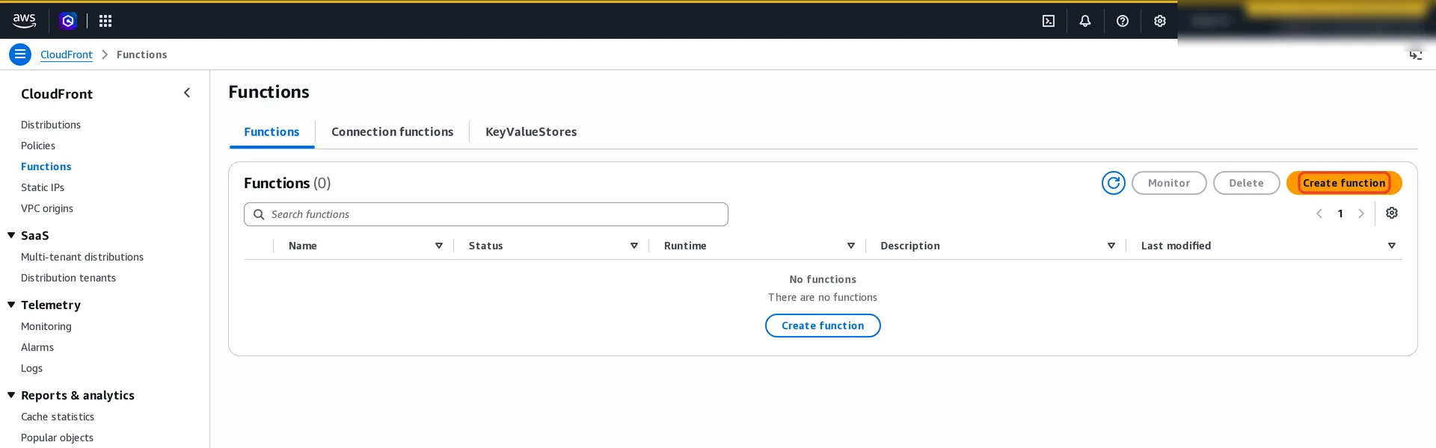Click the orange Create function button
Screen dimensions: 1436x448
(1344, 183)
